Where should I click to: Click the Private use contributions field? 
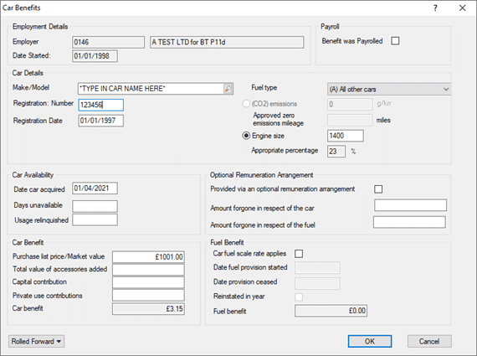(x=148, y=295)
